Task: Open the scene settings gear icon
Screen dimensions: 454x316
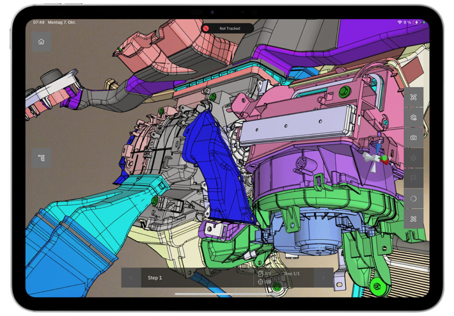Action: [x=413, y=117]
